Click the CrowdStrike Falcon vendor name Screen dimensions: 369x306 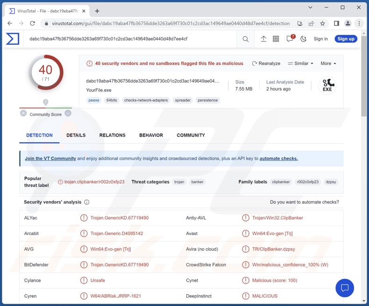coord(206,265)
